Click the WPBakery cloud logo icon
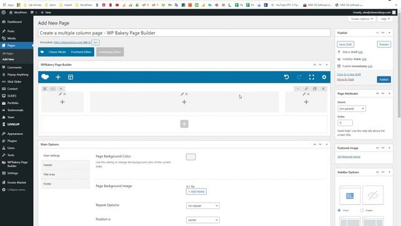This screenshot has height=226, width=401. coord(45,77)
